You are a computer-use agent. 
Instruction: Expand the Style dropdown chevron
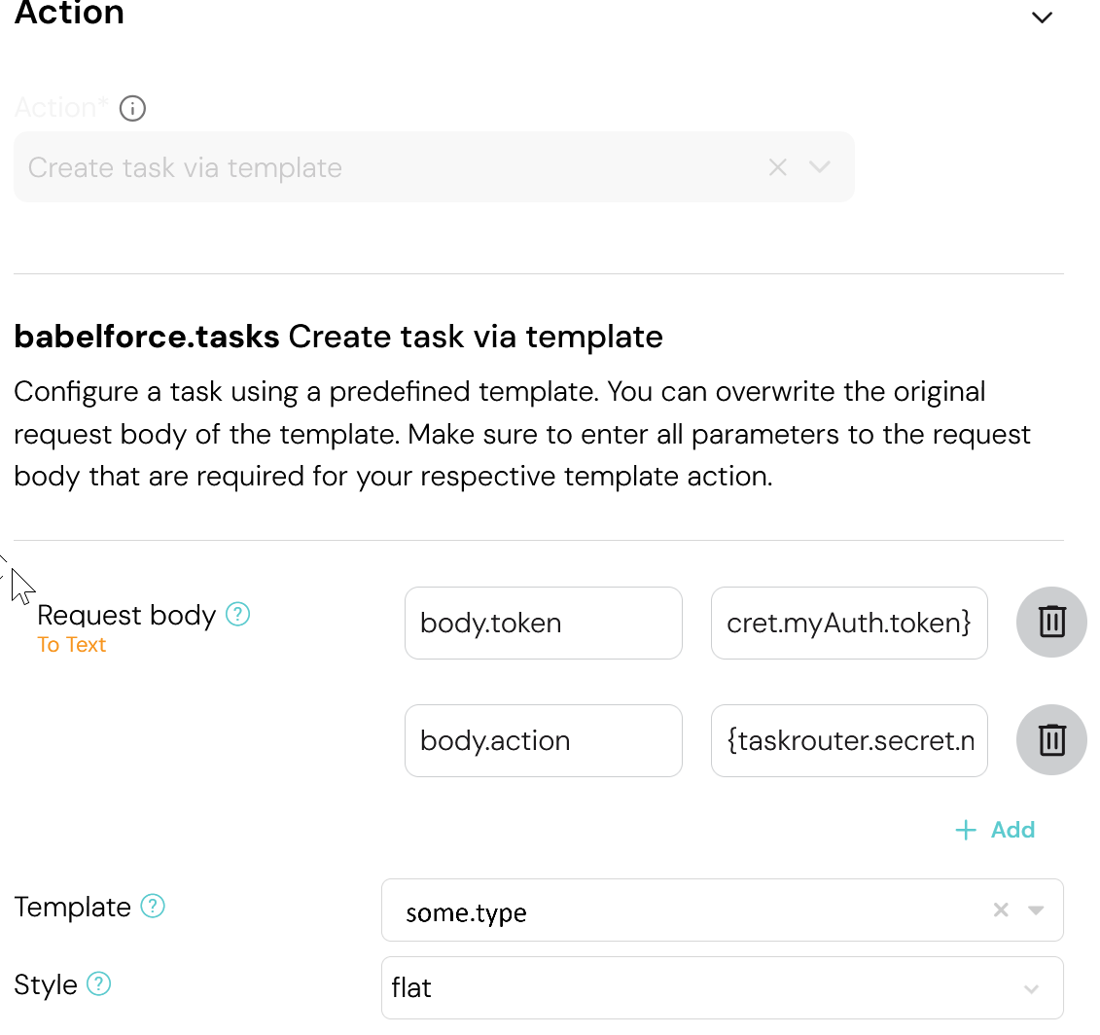(1031, 989)
